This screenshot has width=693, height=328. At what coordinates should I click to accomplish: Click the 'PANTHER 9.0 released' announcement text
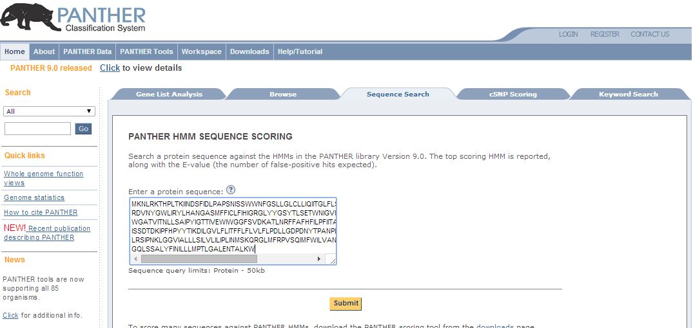pos(52,68)
